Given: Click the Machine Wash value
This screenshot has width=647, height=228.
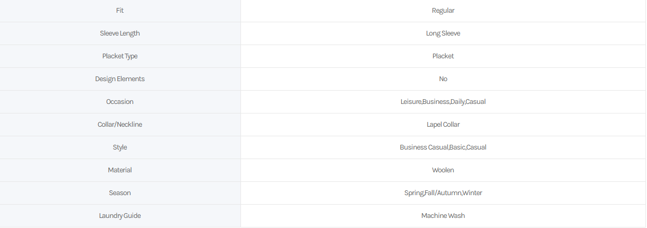Looking at the screenshot, I should coord(443,216).
